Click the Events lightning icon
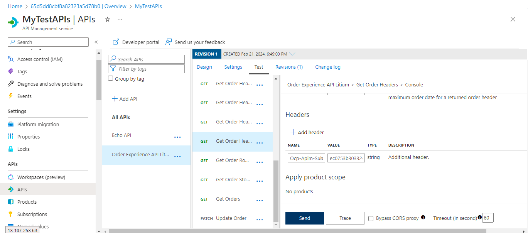Image resolution: width=528 pixels, height=233 pixels. point(11,96)
